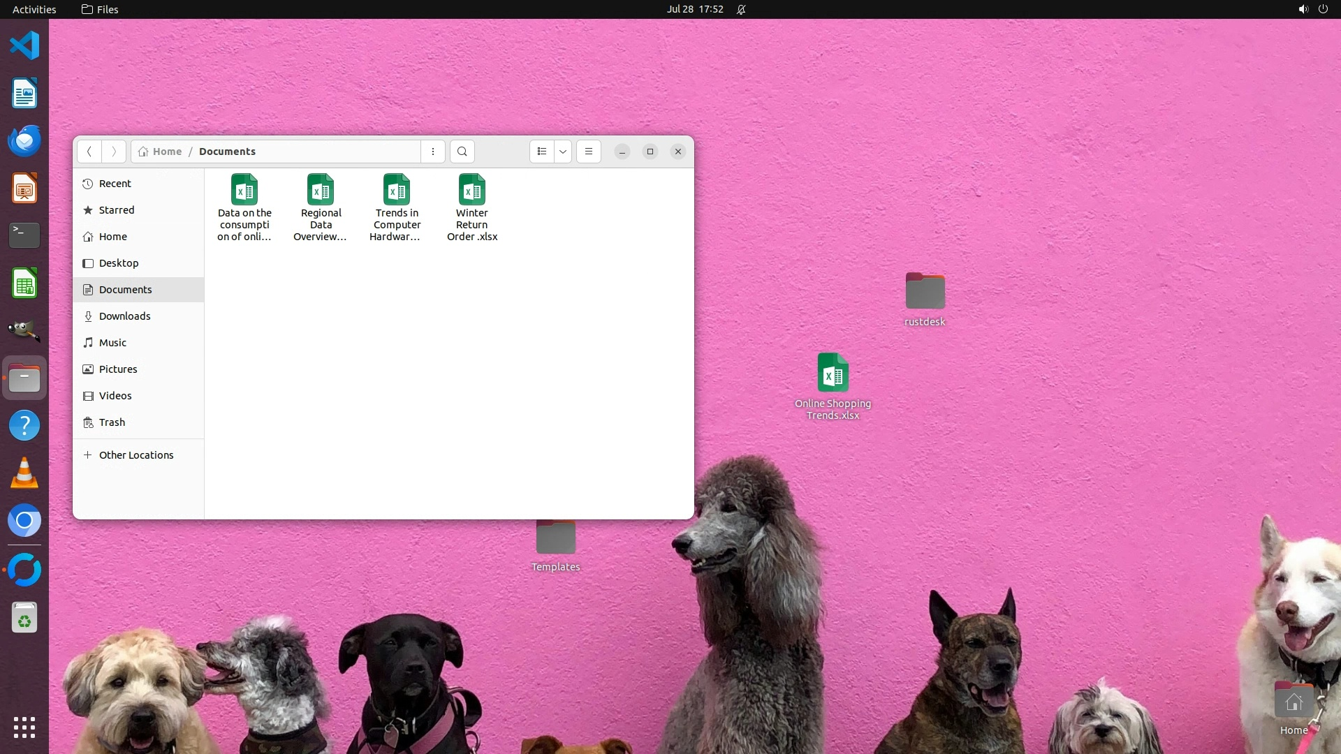The width and height of the screenshot is (1341, 754).
Task: Launch Visual Studio Code from the dock
Action: (24, 46)
